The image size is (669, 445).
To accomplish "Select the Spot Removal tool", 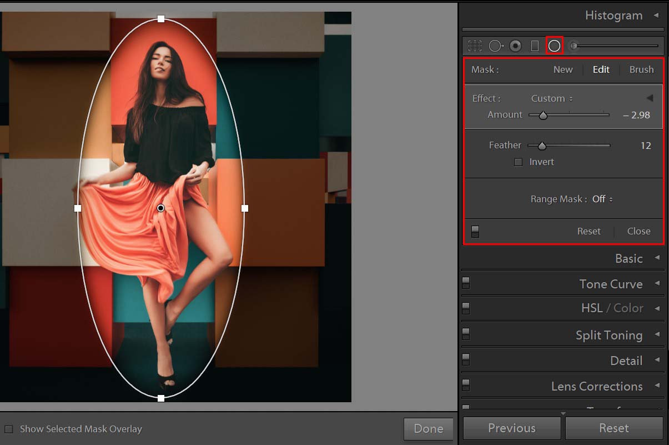I will [x=495, y=46].
